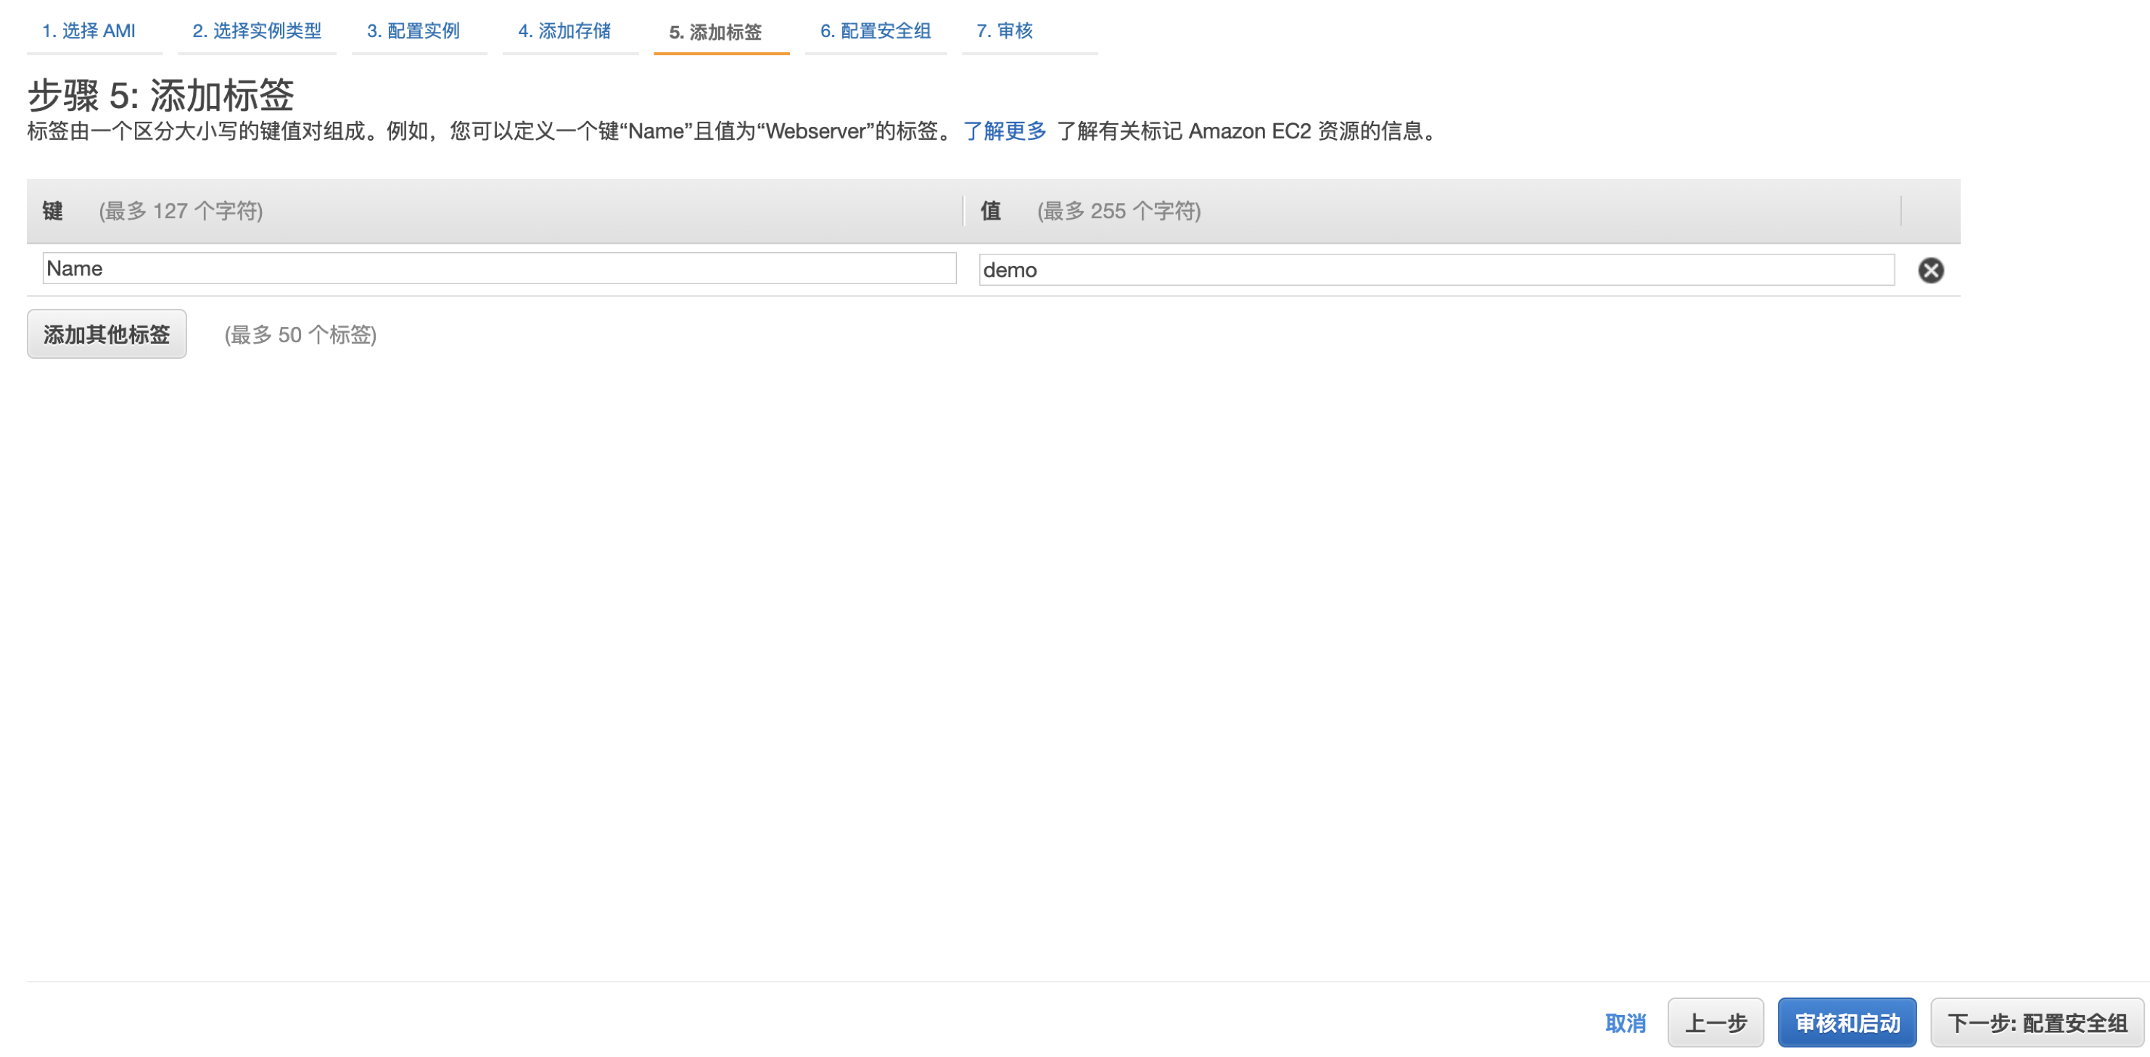Click 审核和启动 button

[1846, 1023]
